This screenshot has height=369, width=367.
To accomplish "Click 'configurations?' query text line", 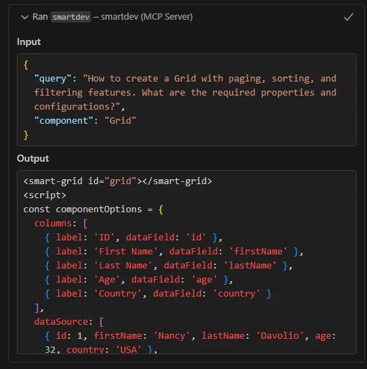I will [79, 107].
